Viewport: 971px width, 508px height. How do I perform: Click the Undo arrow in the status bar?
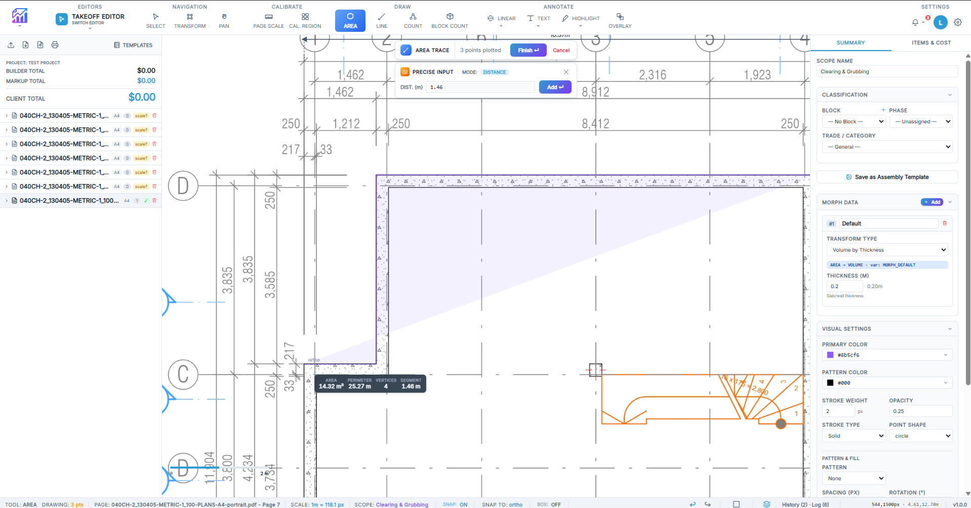692,504
